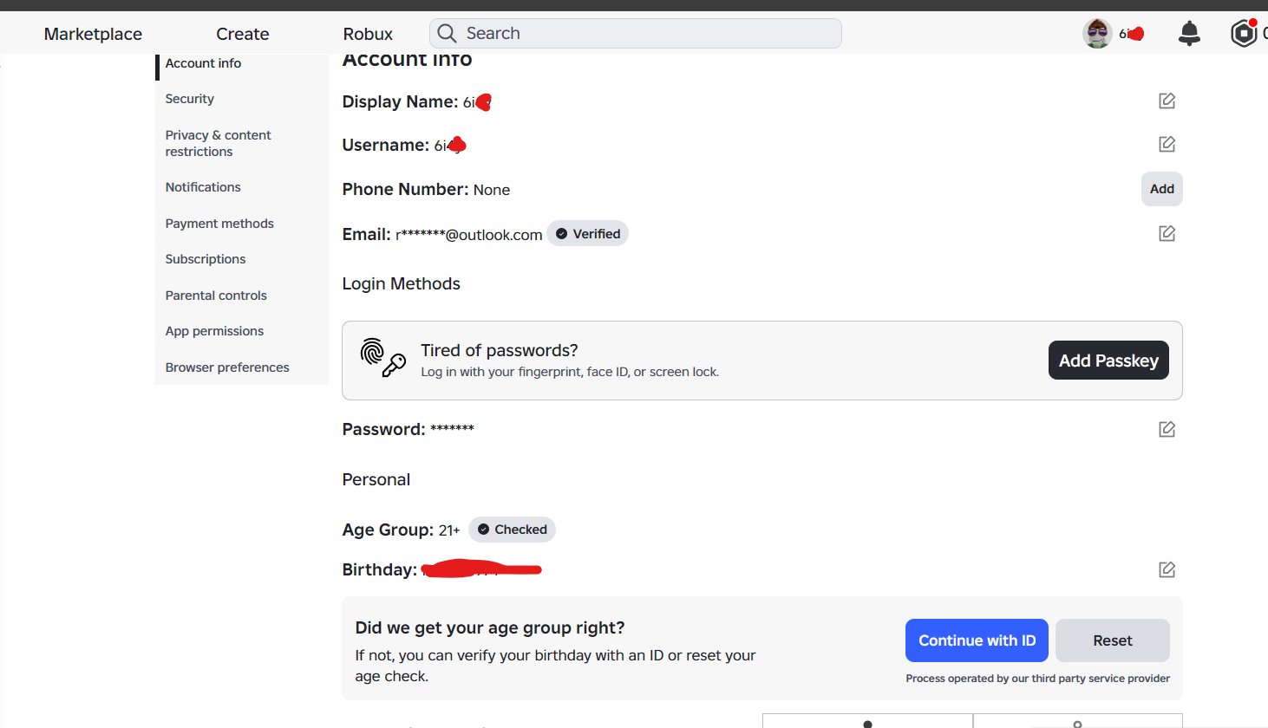1268x728 pixels.
Task: Open the Create menu item
Action: pyautogui.click(x=243, y=34)
